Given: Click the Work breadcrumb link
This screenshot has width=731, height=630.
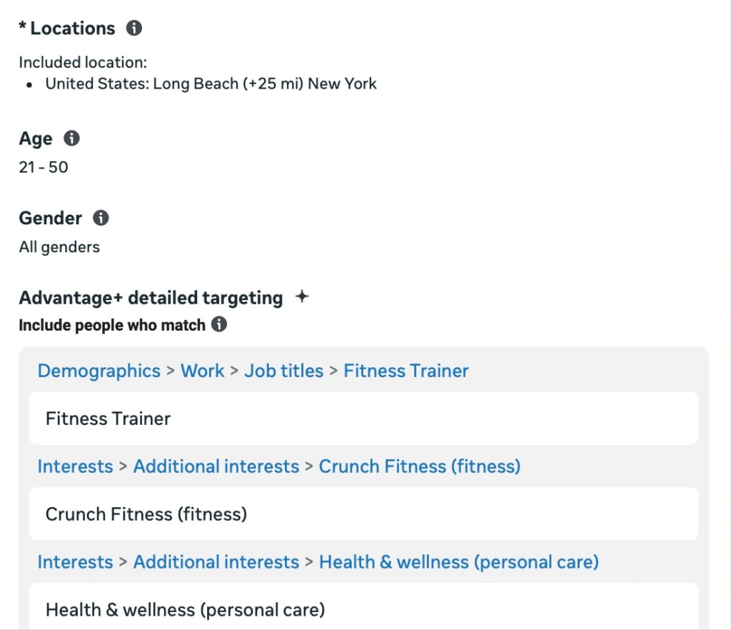Looking at the screenshot, I should pos(203,371).
